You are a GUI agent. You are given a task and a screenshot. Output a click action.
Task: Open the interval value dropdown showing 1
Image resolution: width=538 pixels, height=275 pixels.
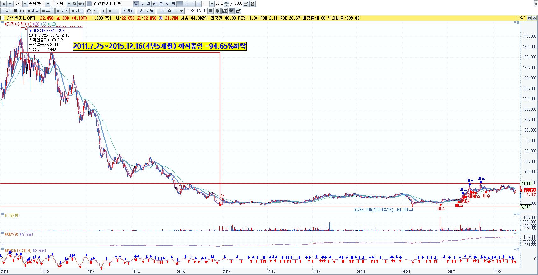pyautogui.click(x=212, y=4)
